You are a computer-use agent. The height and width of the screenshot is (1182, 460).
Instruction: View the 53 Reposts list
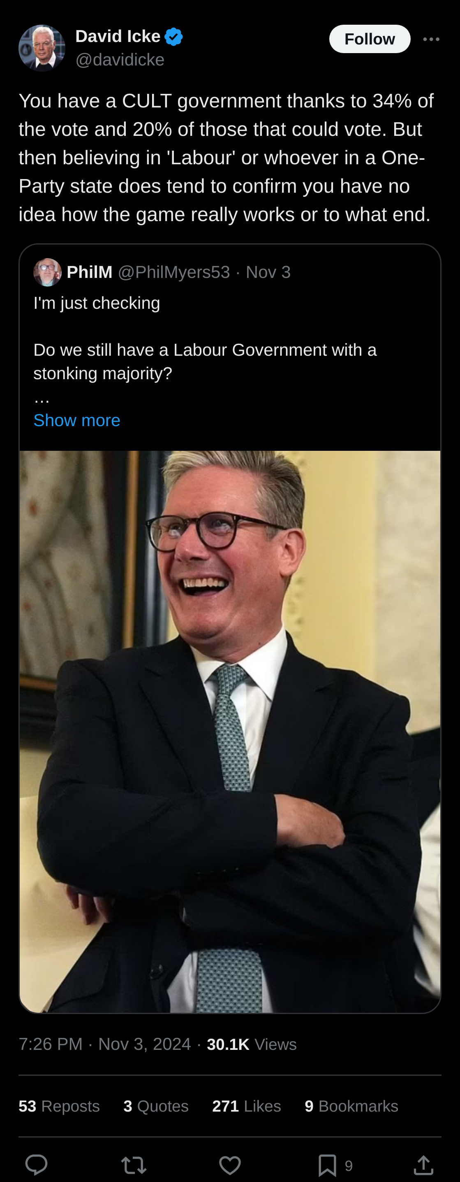pos(59,1106)
